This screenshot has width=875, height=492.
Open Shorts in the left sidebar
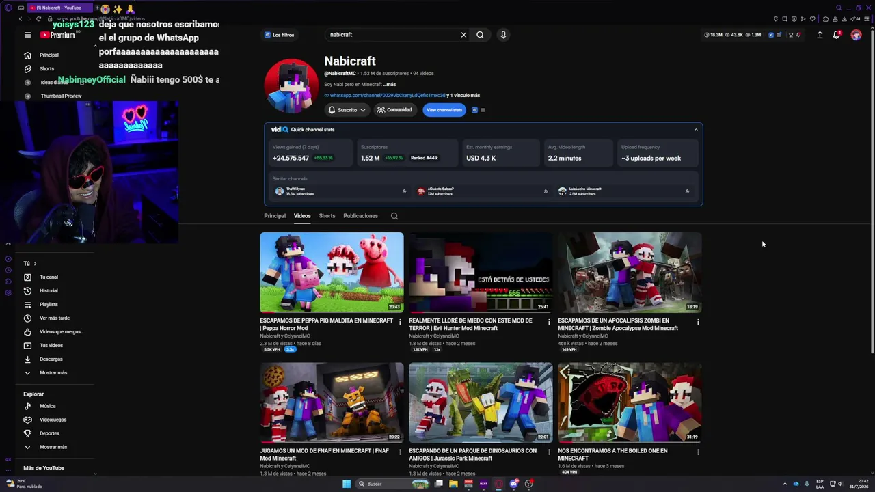tap(46, 68)
